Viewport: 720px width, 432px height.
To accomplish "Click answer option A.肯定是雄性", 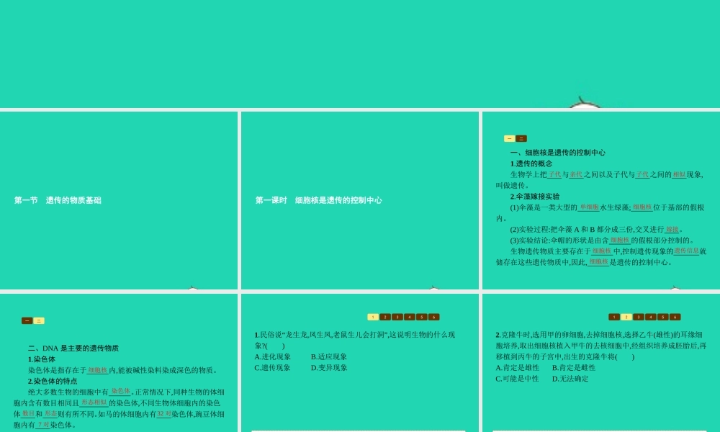I will tap(518, 368).
